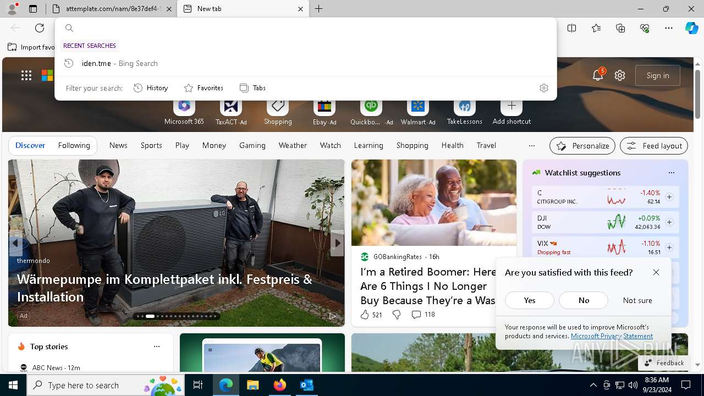The height and width of the screenshot is (396, 704).
Task: Open the News feed category
Action: (x=118, y=145)
